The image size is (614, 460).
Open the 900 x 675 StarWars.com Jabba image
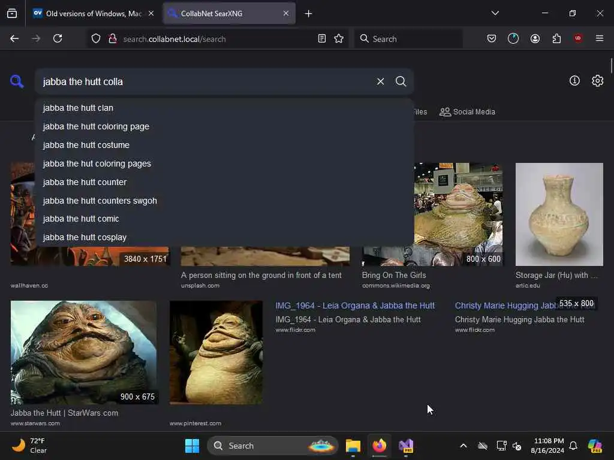point(83,352)
